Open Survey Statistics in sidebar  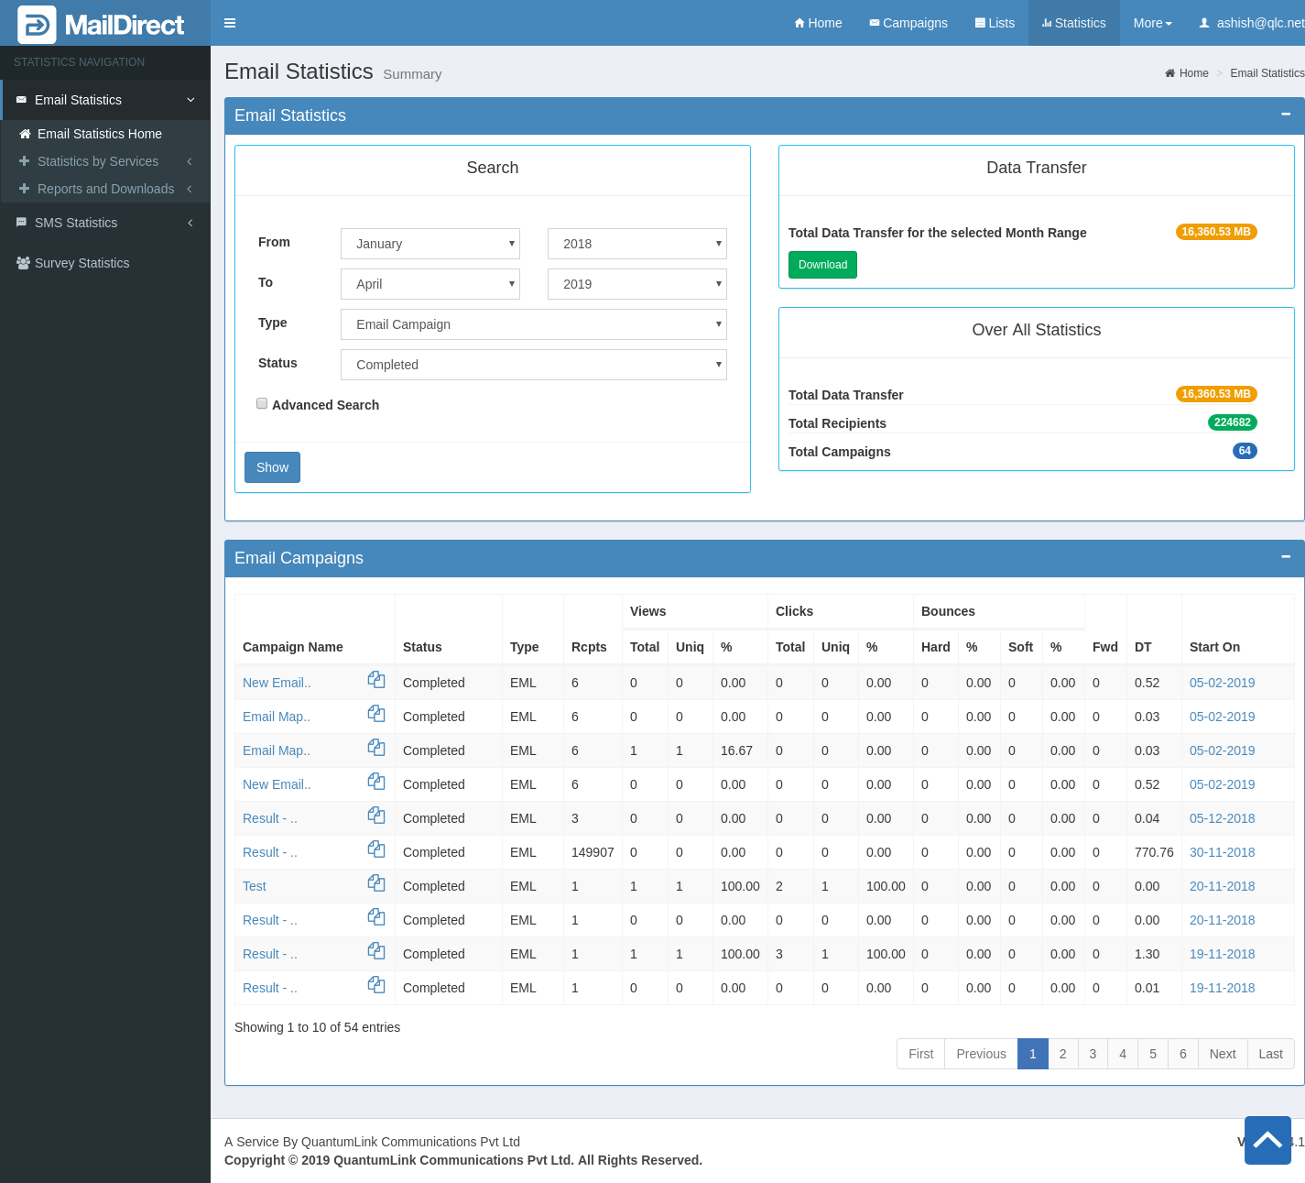82,263
